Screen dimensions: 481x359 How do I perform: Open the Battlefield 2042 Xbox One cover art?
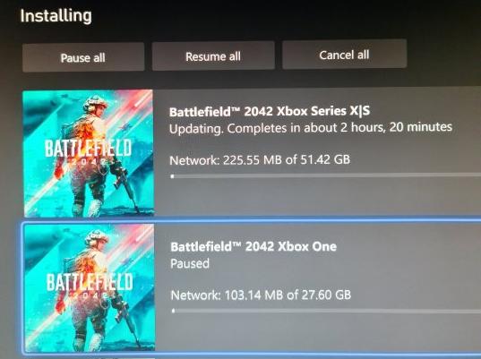point(90,287)
